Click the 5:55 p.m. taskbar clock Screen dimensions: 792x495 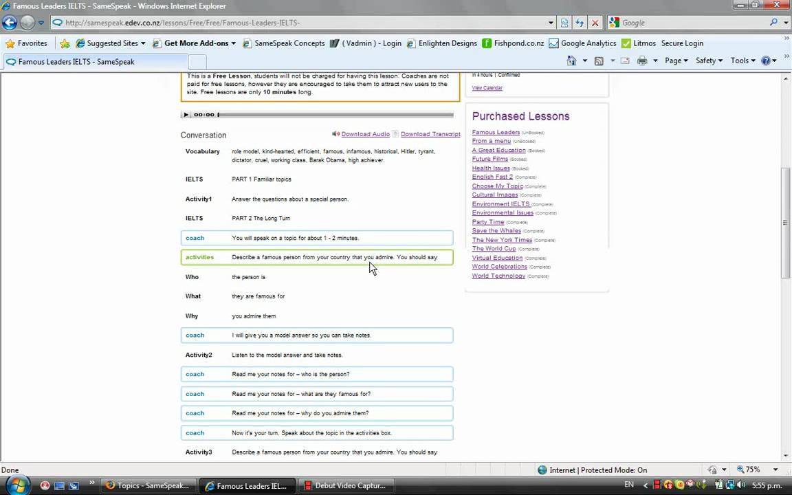coord(767,485)
